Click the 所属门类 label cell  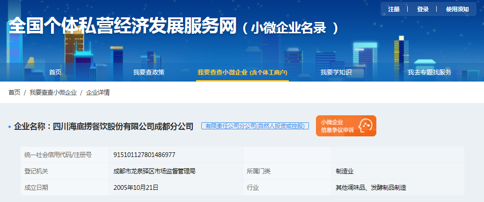click(x=287, y=171)
